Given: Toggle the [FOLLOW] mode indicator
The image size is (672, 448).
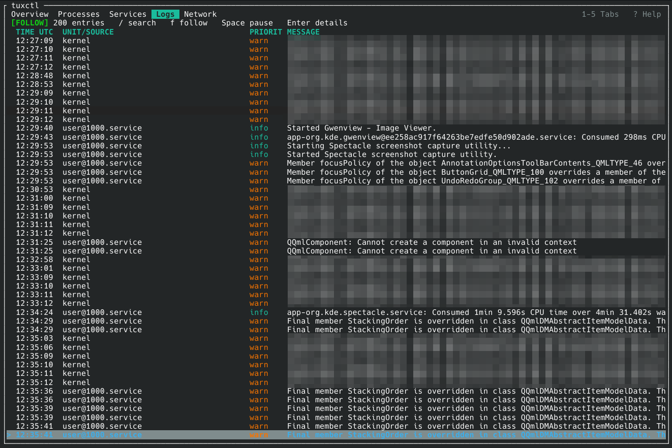Looking at the screenshot, I should tap(30, 23).
